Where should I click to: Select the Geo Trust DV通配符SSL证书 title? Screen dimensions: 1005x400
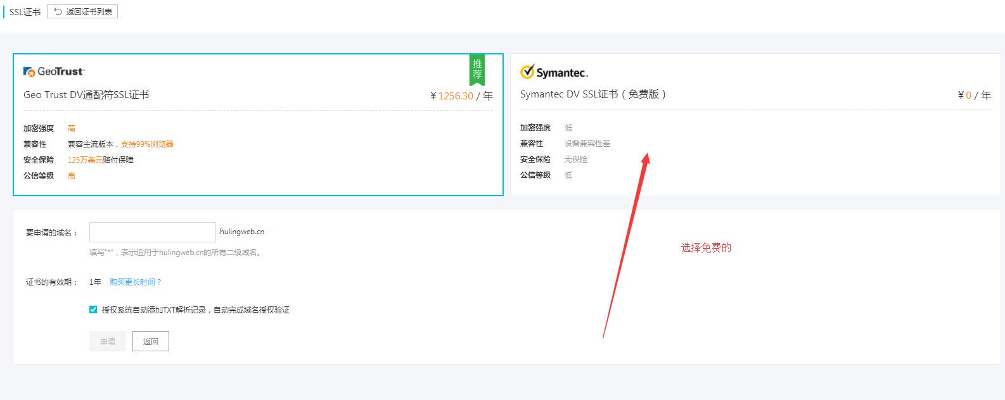pyautogui.click(x=86, y=95)
